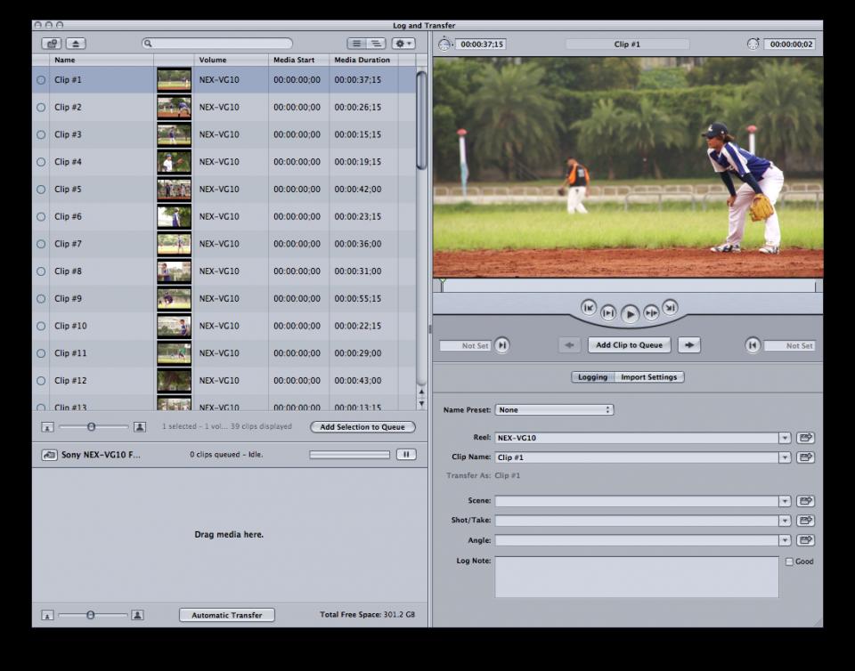The width and height of the screenshot is (855, 671).
Task: Enable the Good checkbox
Action: coord(789,562)
